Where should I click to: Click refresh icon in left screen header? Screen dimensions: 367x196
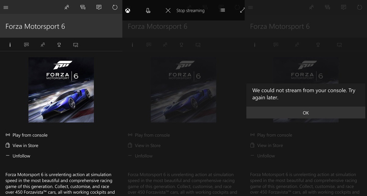[x=115, y=7]
